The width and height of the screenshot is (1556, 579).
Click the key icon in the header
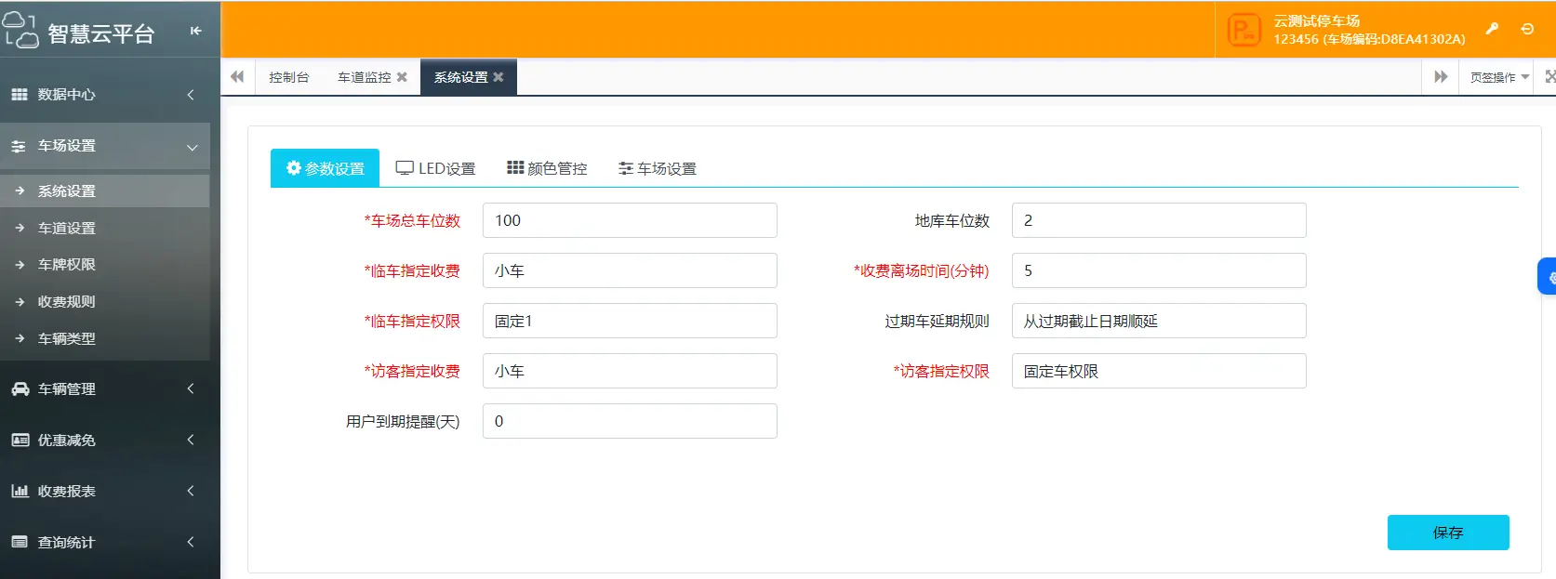[x=1492, y=29]
